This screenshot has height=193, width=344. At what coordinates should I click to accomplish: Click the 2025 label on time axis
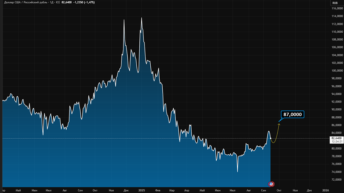(x=142, y=190)
